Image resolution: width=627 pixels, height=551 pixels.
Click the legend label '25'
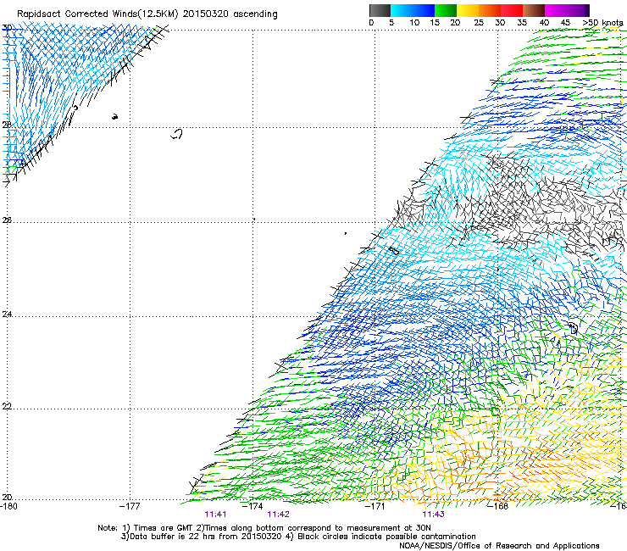pyautogui.click(x=479, y=23)
